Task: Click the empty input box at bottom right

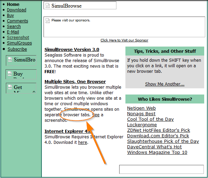Action: [161, 169]
